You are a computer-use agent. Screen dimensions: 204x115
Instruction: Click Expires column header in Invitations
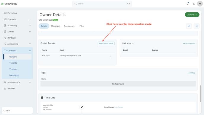click(x=155, y=50)
